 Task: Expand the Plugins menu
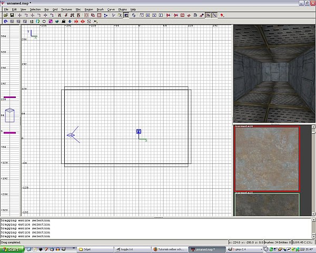click(122, 9)
